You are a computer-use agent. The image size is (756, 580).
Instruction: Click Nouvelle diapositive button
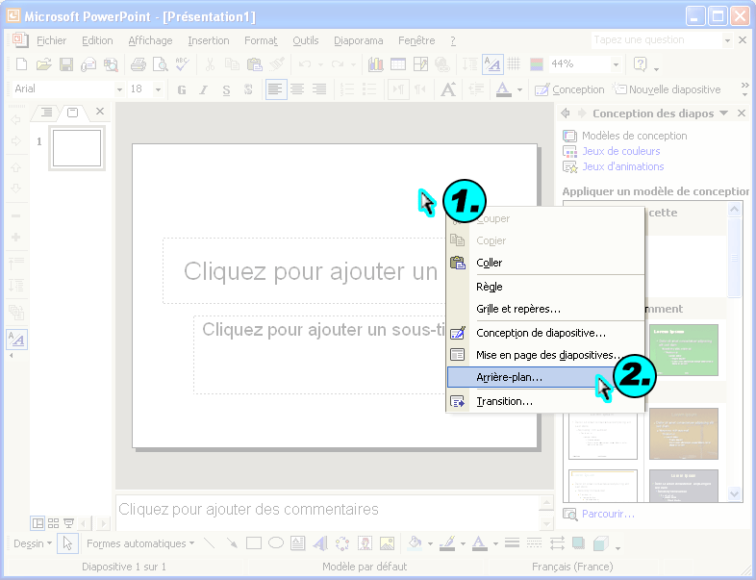click(667, 89)
